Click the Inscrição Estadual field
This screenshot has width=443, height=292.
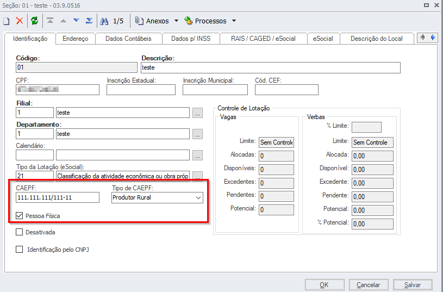(141, 90)
